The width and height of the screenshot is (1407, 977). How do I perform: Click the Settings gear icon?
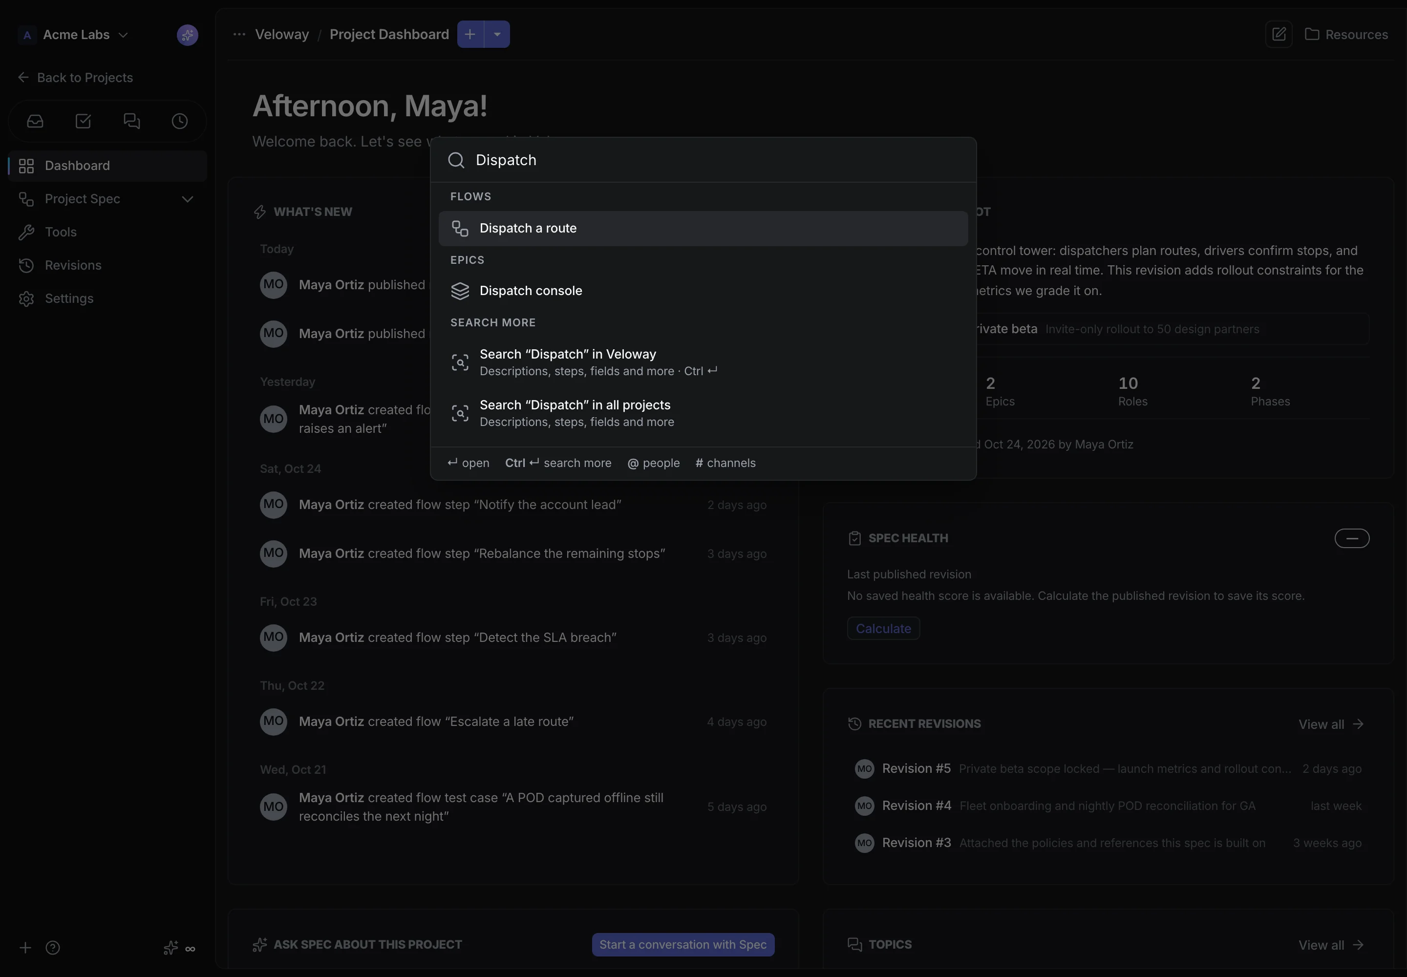coord(26,299)
